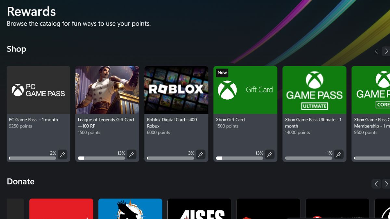Pin the PC Game Pass reward
This screenshot has width=390, height=219.
click(x=62, y=155)
